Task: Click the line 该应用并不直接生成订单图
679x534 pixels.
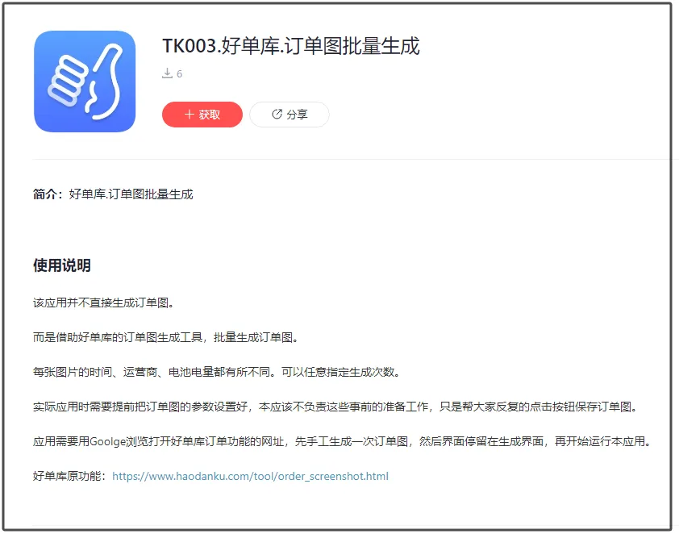Action: (x=104, y=302)
